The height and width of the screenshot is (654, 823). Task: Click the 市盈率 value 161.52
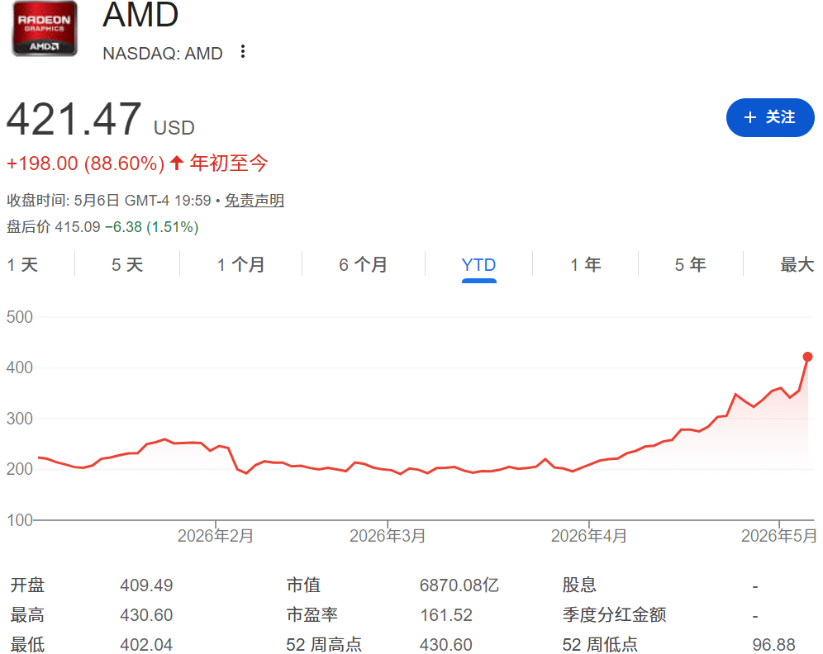[x=446, y=615]
